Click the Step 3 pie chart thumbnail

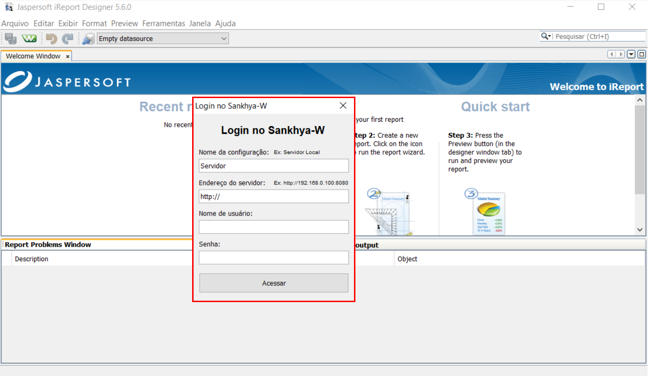485,212
